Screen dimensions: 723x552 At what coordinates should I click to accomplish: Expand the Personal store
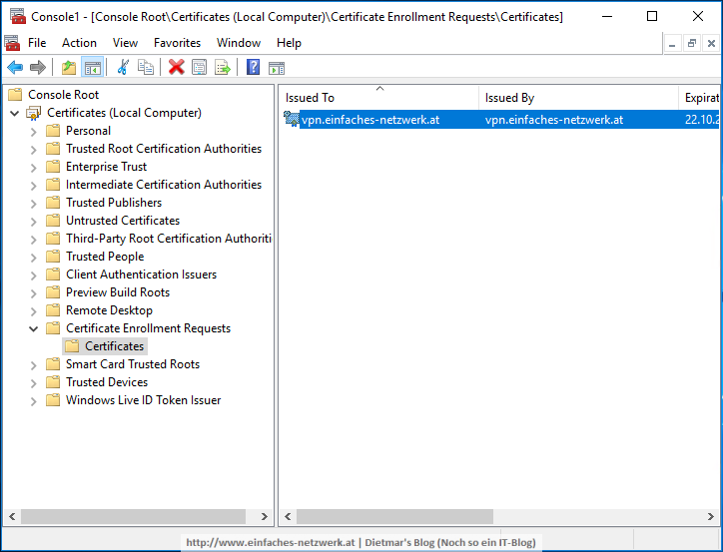(34, 132)
